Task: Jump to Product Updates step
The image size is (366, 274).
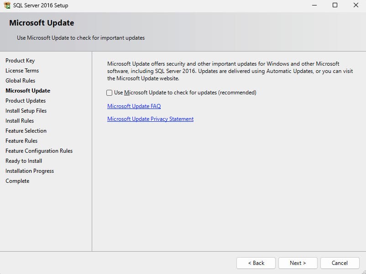Action: [x=26, y=101]
